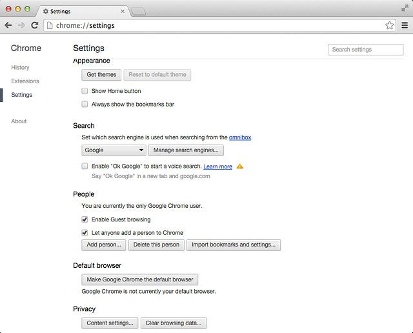Reload the page with refresh icon

[x=34, y=25]
